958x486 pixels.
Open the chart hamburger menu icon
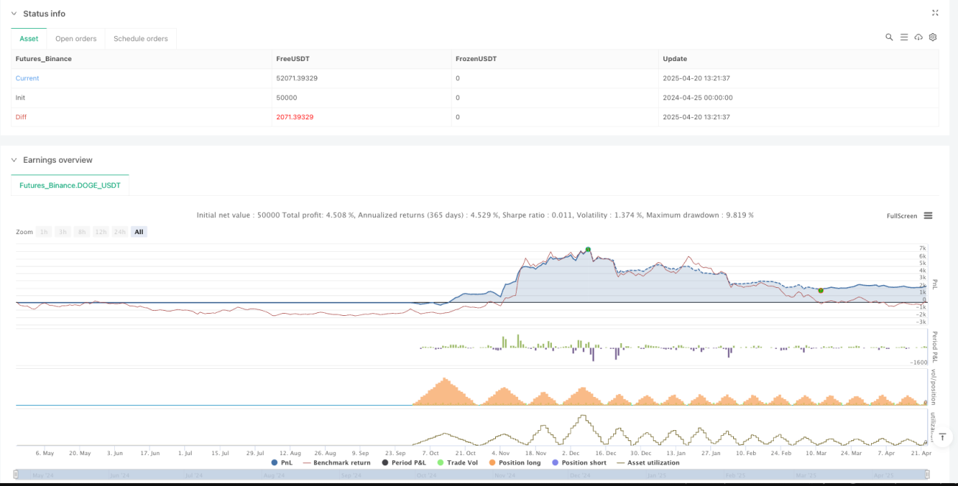pyautogui.click(x=928, y=216)
